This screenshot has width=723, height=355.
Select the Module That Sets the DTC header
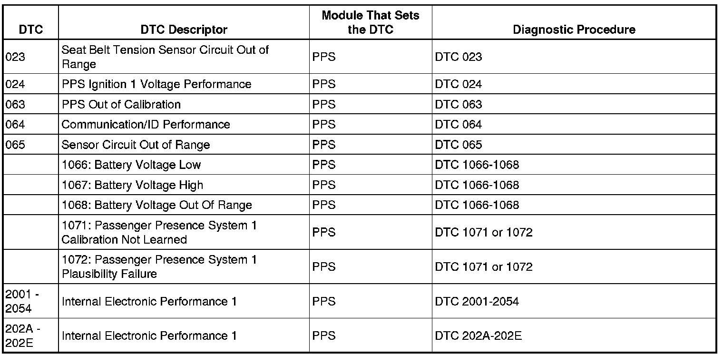tap(371, 22)
